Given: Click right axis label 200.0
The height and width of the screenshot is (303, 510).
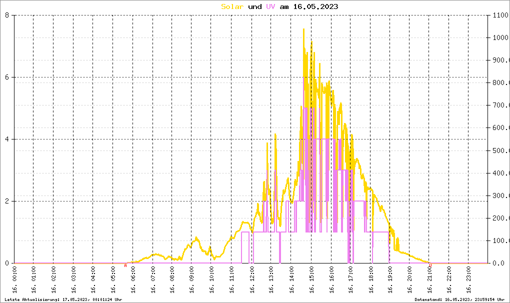Looking at the screenshot, I should pos(501,218).
